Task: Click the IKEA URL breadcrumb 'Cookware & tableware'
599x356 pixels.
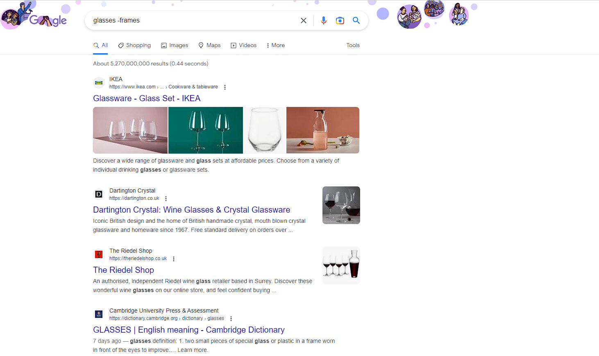Action: click(x=193, y=87)
